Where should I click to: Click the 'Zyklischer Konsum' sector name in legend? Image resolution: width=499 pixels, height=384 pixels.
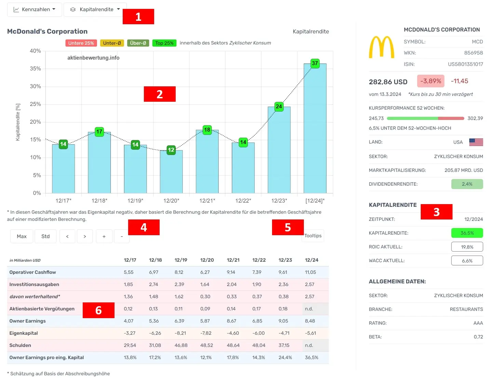point(250,43)
